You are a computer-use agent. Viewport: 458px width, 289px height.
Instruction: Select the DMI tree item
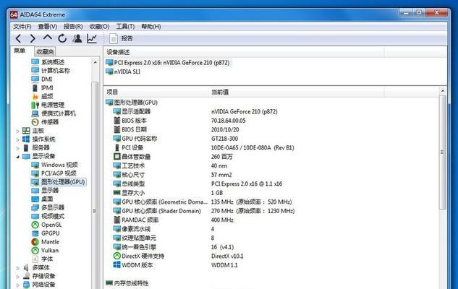click(42, 79)
